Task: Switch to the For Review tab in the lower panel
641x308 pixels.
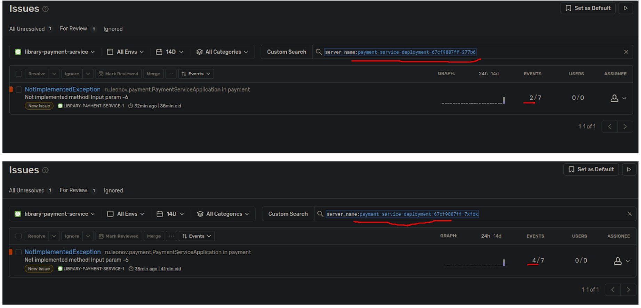Action: coord(78,190)
